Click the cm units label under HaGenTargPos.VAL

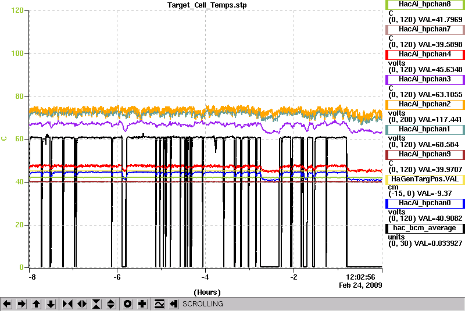[x=394, y=187]
